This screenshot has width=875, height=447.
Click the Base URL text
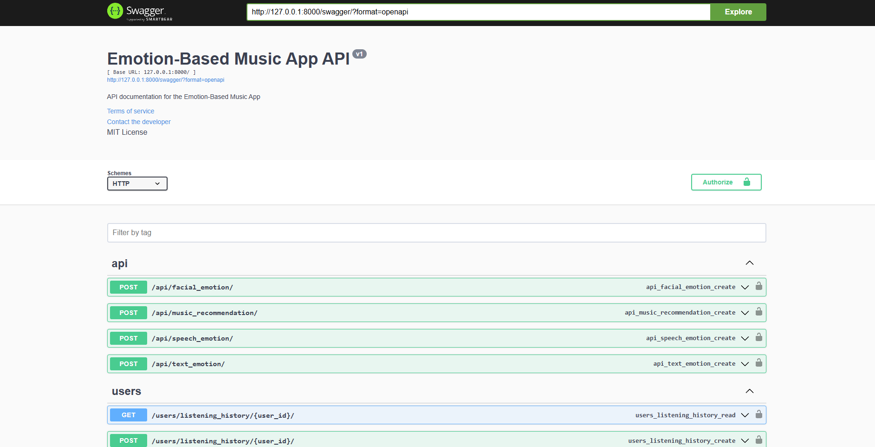click(151, 72)
